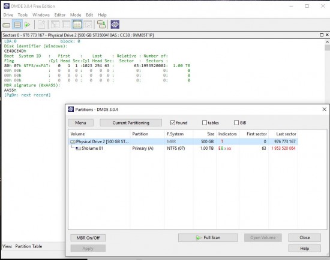Image resolution: width=330 pixels, height=260 pixels.
Task: Click the Indicators column header
Action: (227, 134)
